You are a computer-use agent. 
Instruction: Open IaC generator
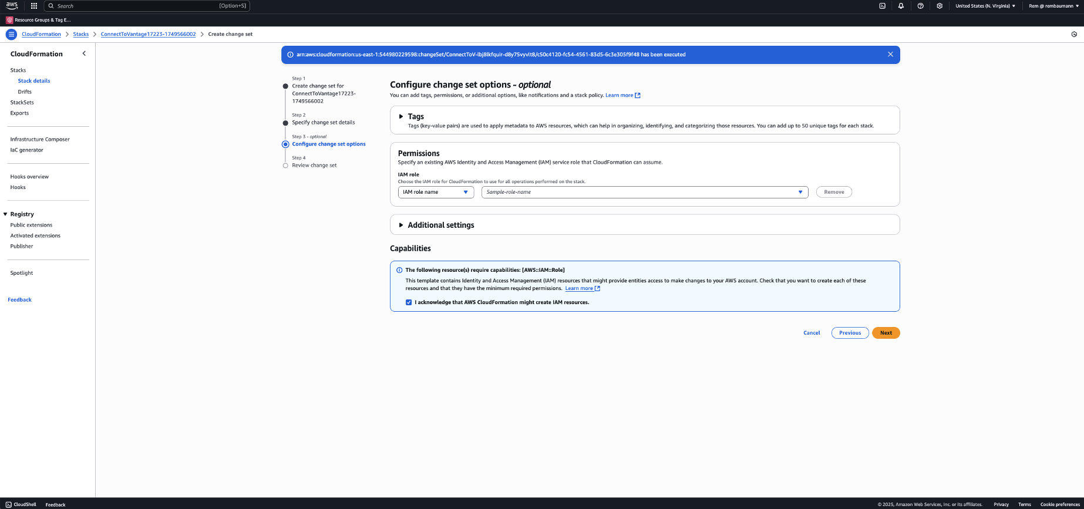click(26, 150)
